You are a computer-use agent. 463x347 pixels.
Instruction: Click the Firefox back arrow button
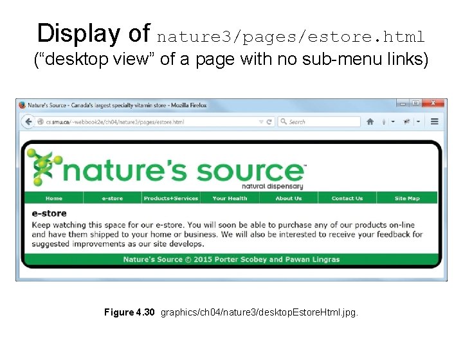pyautogui.click(x=28, y=121)
